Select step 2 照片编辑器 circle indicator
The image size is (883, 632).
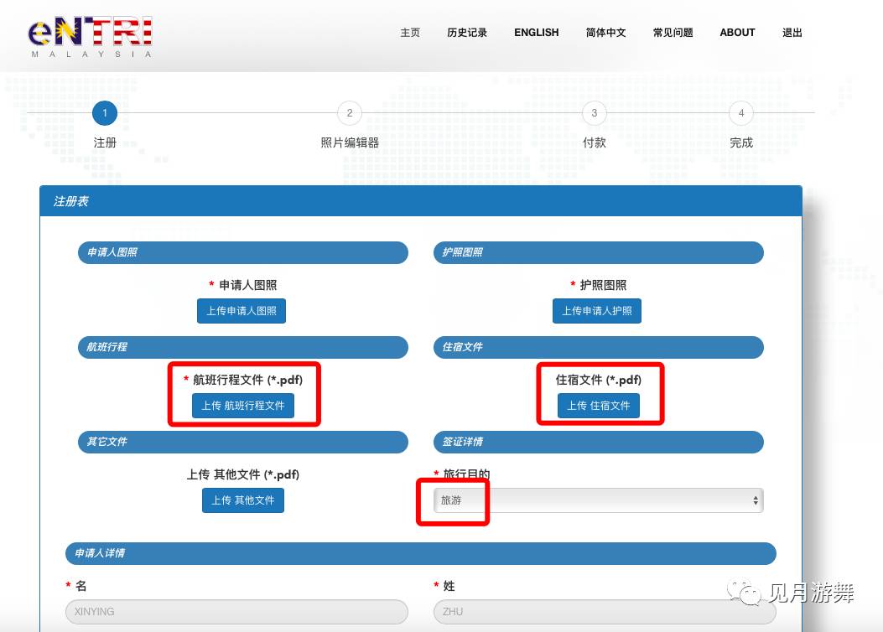(349, 113)
